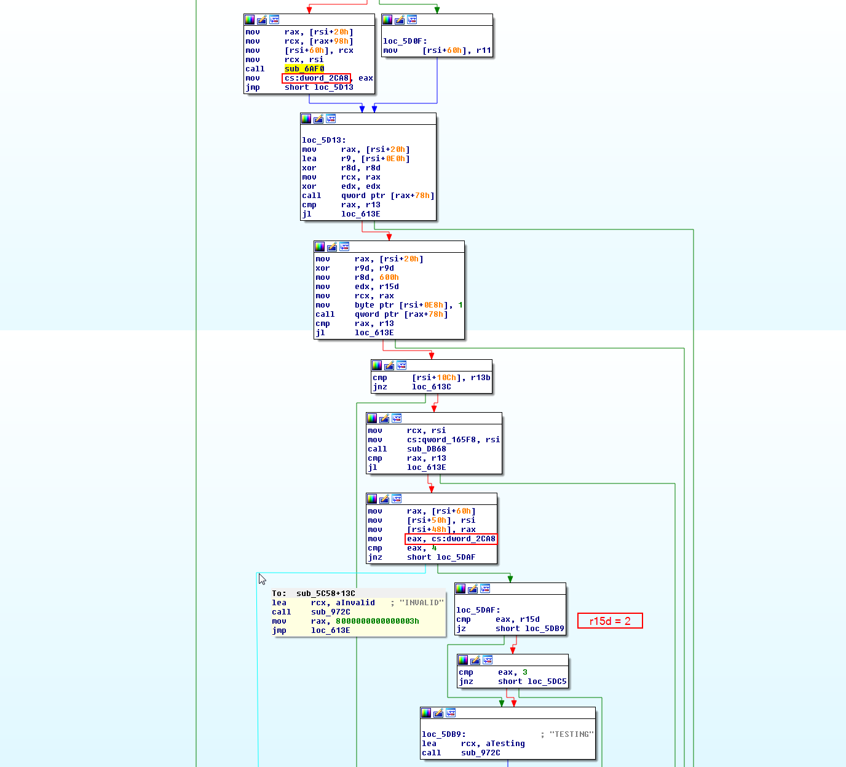846x767 pixels.
Task: Click the graph icon on the sub_DB68 call block
Action: (397, 418)
